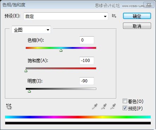Click the black-to-white lightness track

[x=61, y=89]
